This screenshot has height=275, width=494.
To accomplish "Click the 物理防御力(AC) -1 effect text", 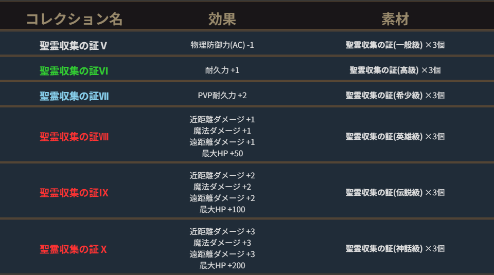I will click(222, 45).
